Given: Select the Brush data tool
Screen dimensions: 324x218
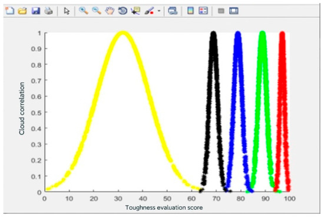Looking at the screenshot, I should 149,11.
